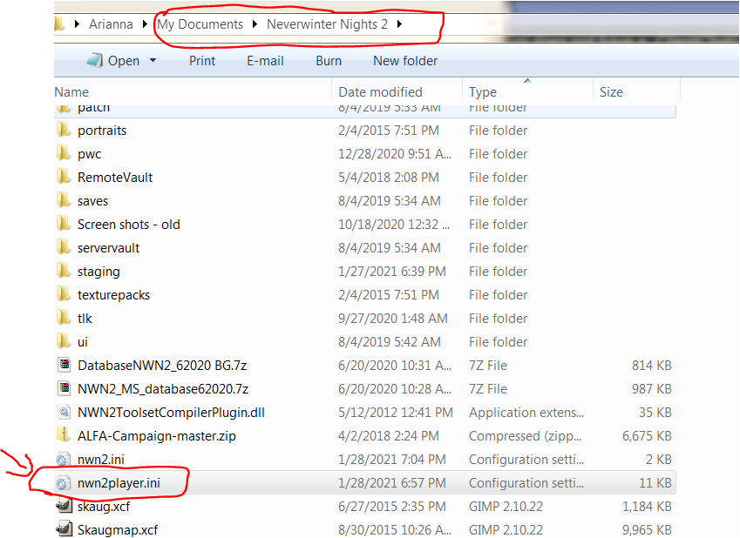Select the NWN2_MS_database62020.7z file name
Screen dimensions: 740x538
point(163,389)
